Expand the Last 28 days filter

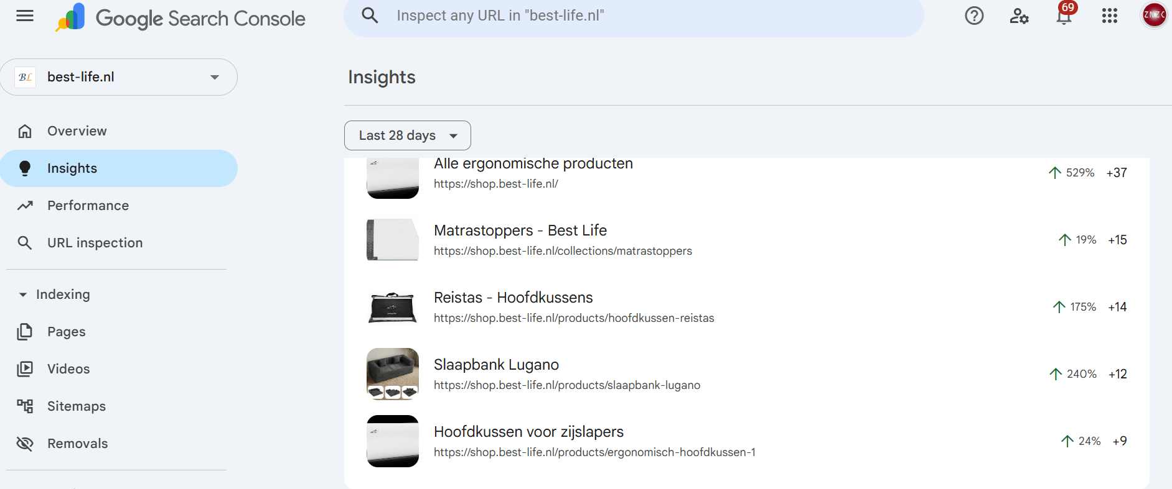(x=407, y=135)
